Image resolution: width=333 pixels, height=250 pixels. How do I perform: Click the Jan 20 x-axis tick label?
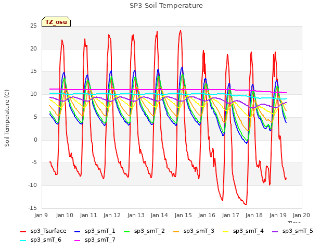pos(301,215)
